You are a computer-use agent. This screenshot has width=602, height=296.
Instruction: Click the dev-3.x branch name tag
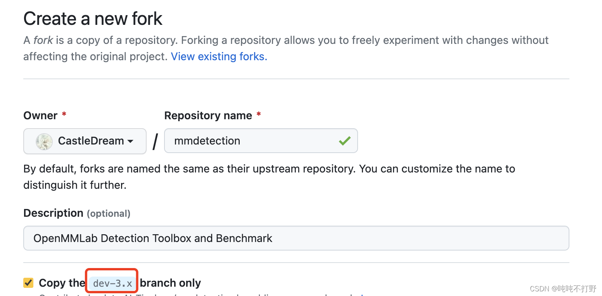coord(112,284)
